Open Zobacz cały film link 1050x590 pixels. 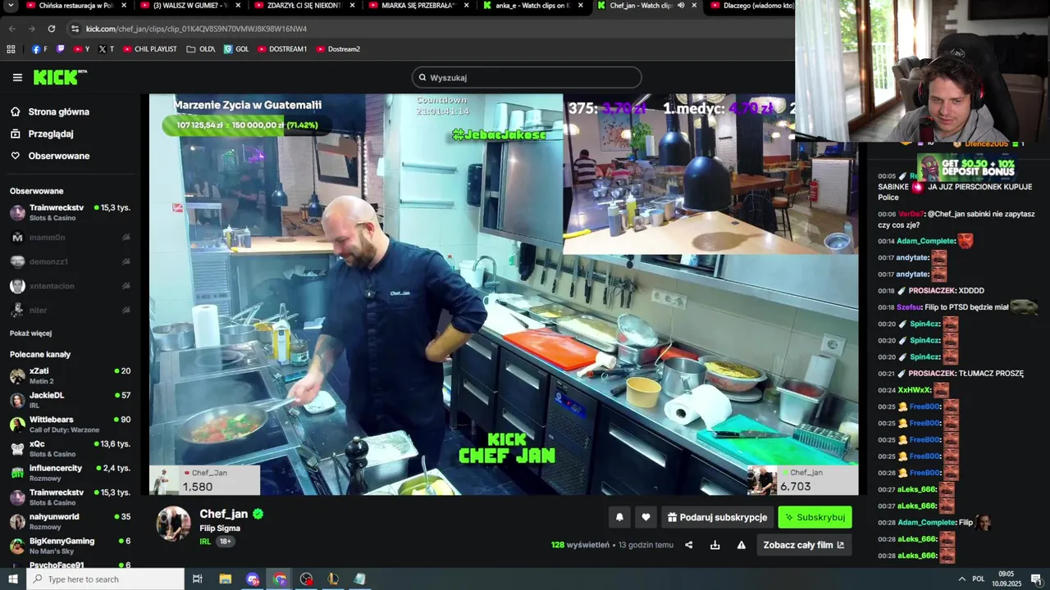803,545
